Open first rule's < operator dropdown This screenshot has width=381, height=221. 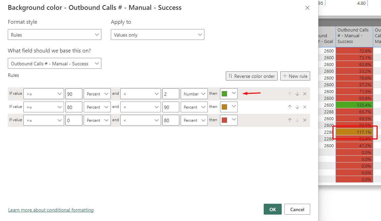[x=141, y=94]
